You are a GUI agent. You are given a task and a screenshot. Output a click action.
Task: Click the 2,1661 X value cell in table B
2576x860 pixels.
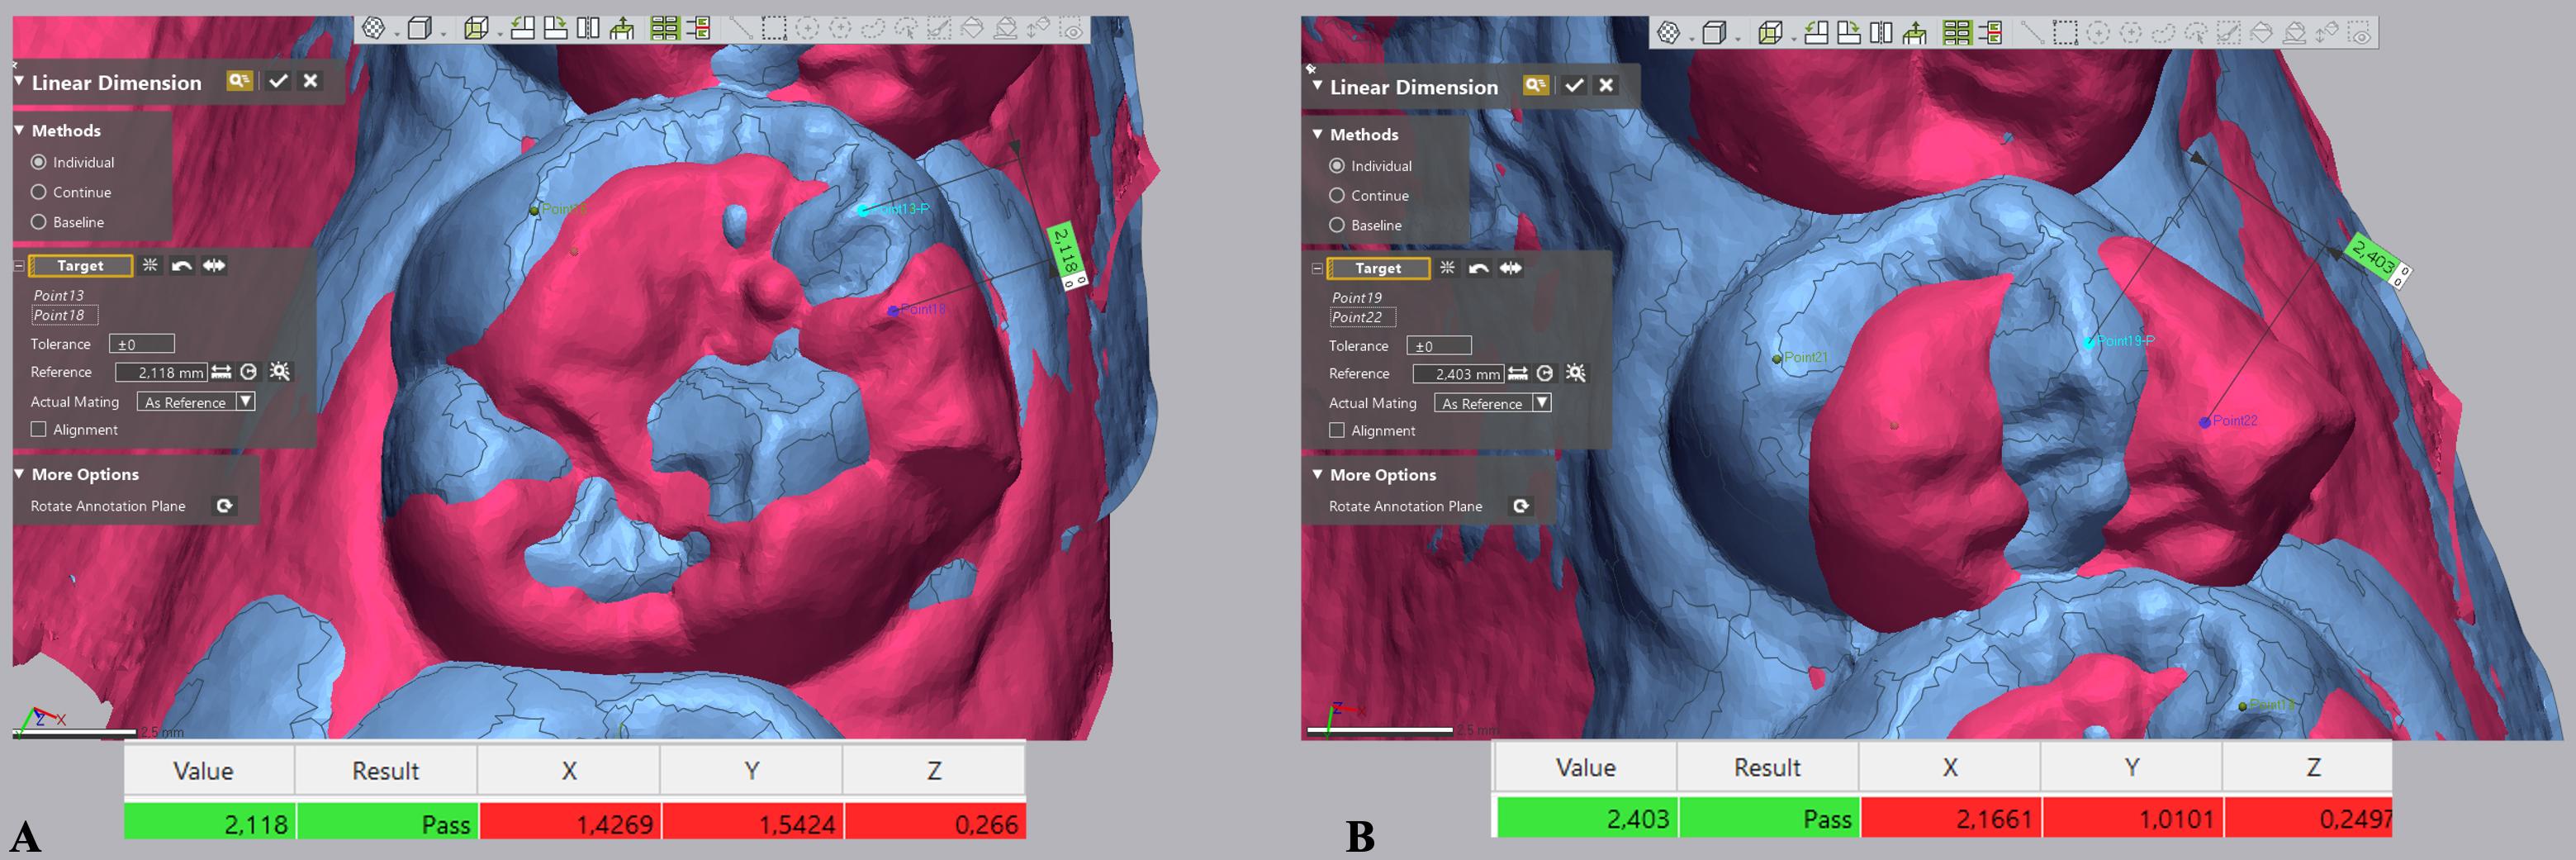[x=1949, y=819]
